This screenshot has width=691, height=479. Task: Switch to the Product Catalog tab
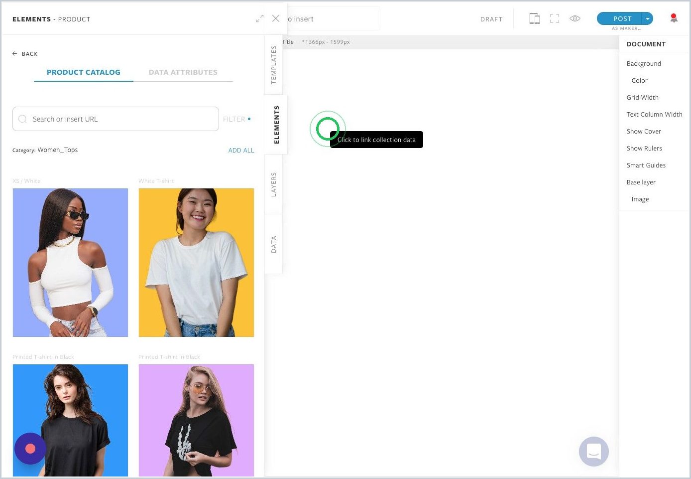coord(84,72)
